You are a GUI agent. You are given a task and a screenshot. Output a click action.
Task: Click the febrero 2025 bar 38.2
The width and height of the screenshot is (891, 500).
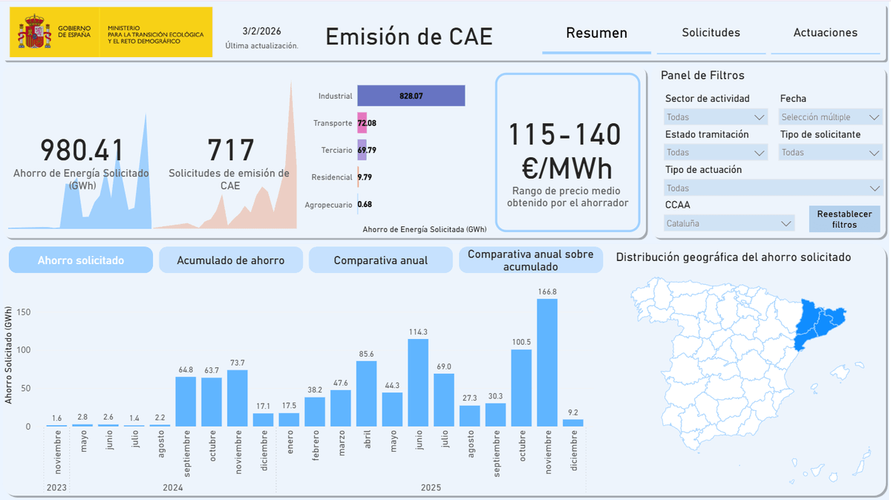click(x=315, y=412)
